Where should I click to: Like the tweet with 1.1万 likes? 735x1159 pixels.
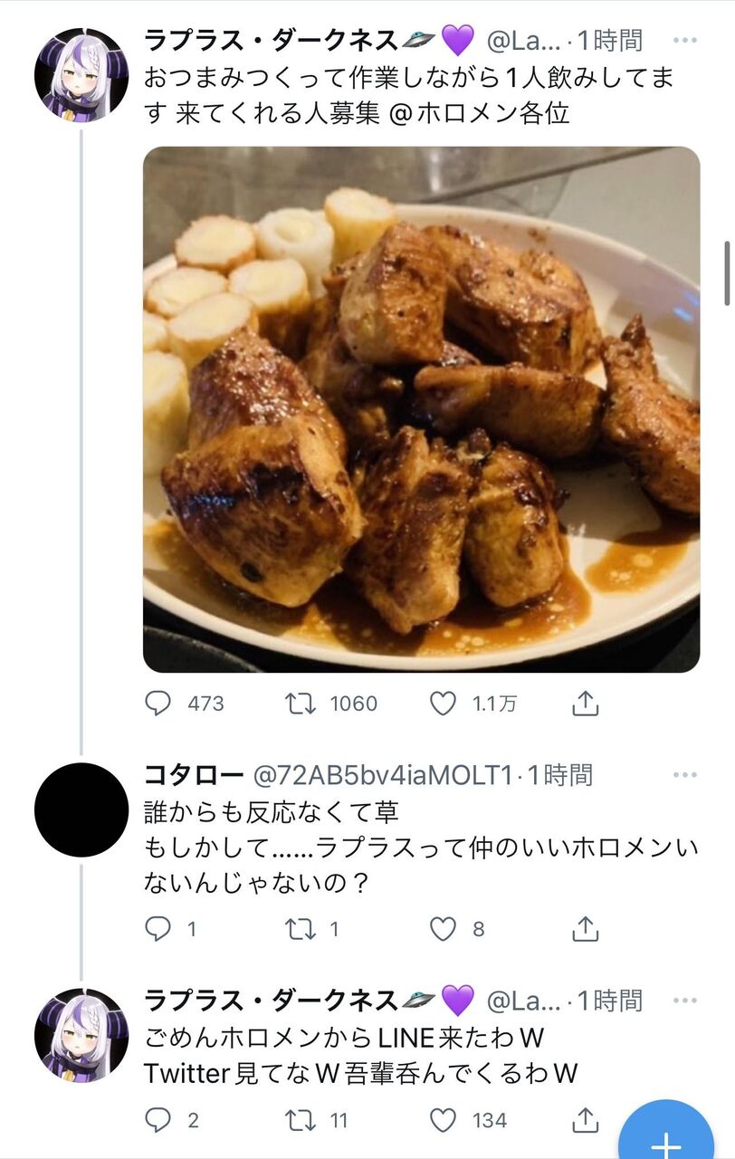click(x=443, y=704)
